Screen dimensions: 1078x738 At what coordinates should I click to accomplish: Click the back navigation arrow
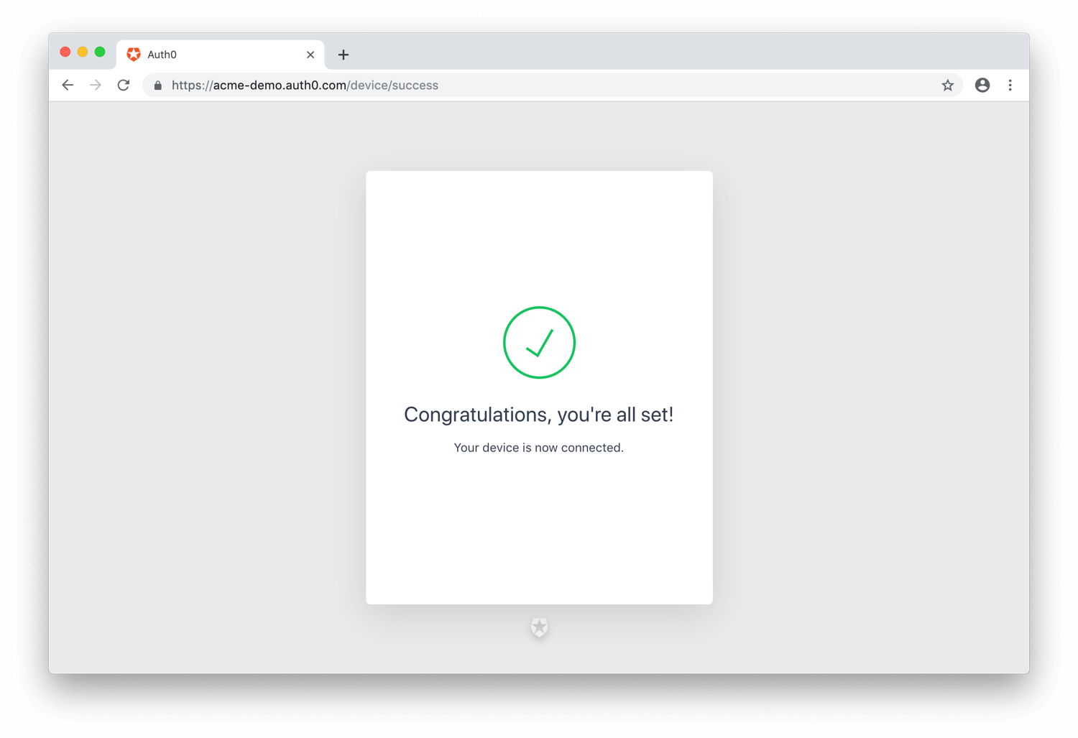click(68, 85)
